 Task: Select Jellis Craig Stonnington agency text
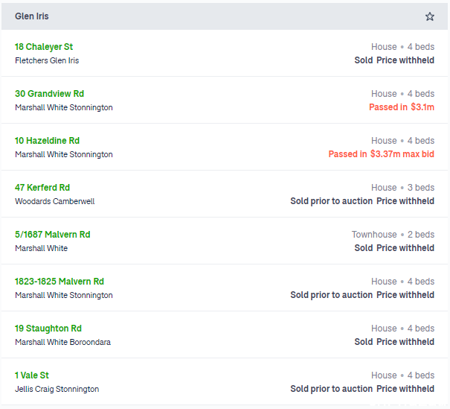point(57,389)
